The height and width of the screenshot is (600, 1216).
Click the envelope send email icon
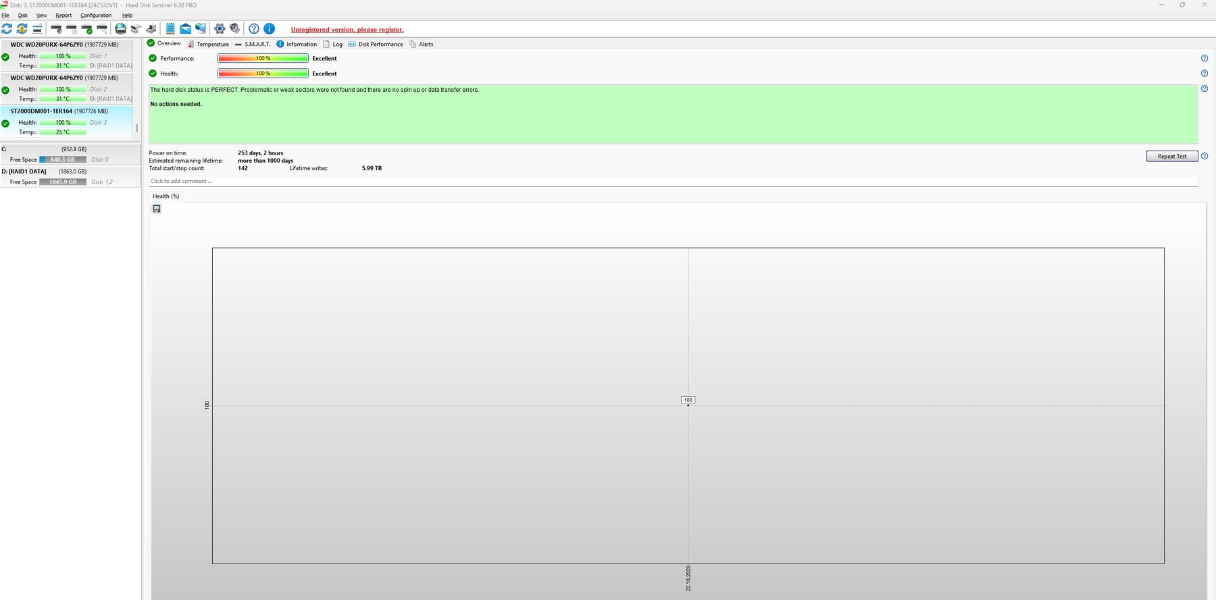185,29
